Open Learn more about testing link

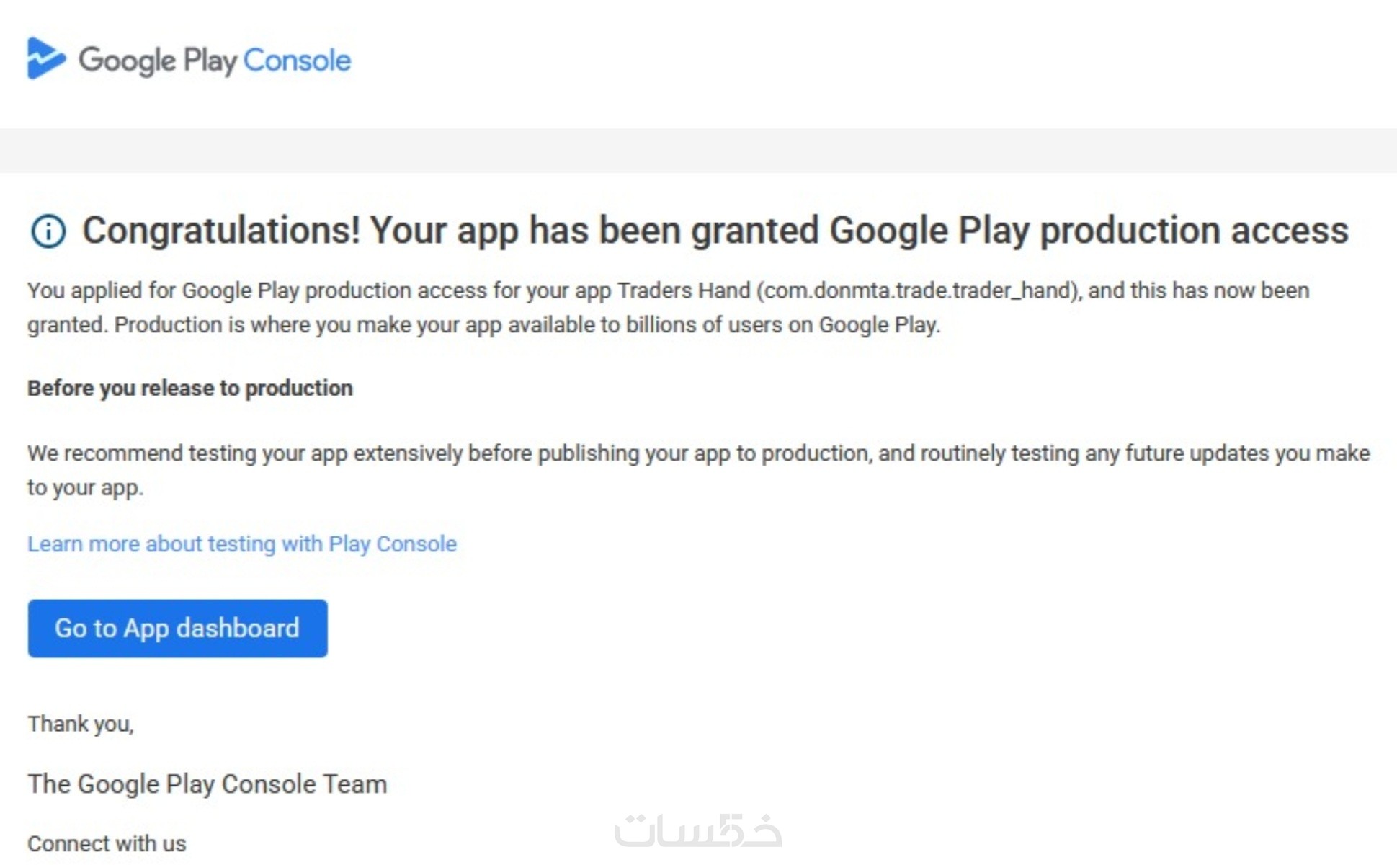pos(241,544)
